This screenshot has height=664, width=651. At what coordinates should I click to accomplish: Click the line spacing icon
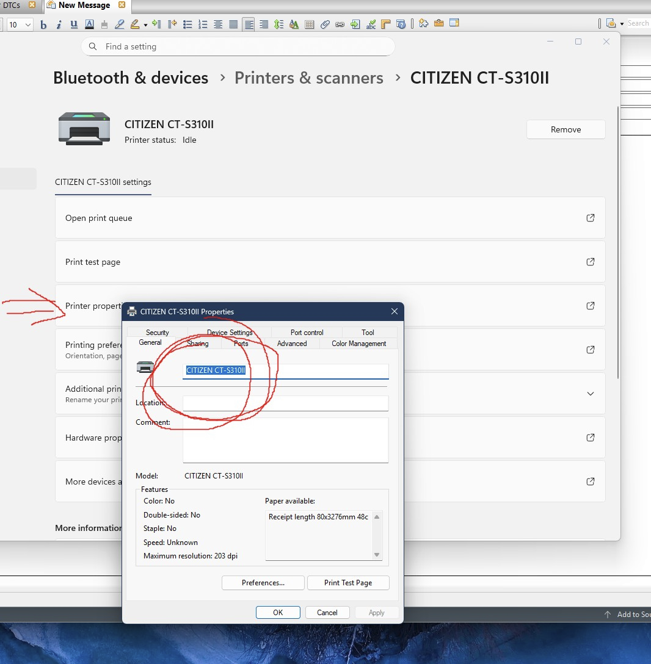278,24
